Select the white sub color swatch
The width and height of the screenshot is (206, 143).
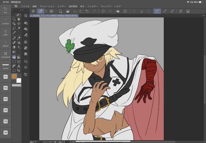19,80
